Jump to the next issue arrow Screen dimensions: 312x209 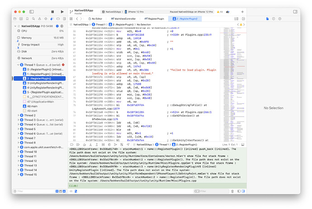tap(244, 24)
